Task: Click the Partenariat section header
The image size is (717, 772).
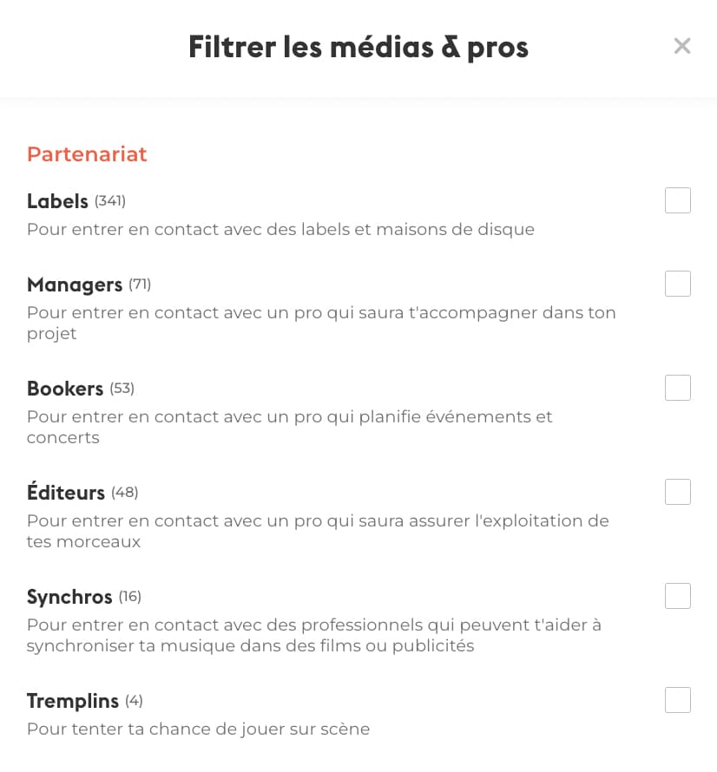Action: coord(87,154)
